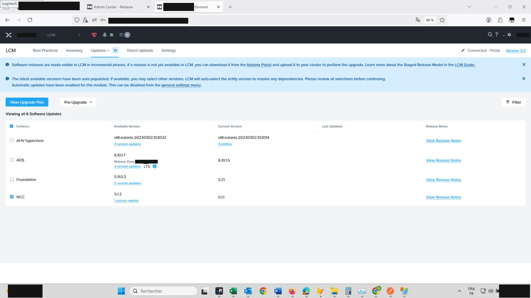
Task: Launch Calculator from the taskbar
Action: tap(348, 291)
